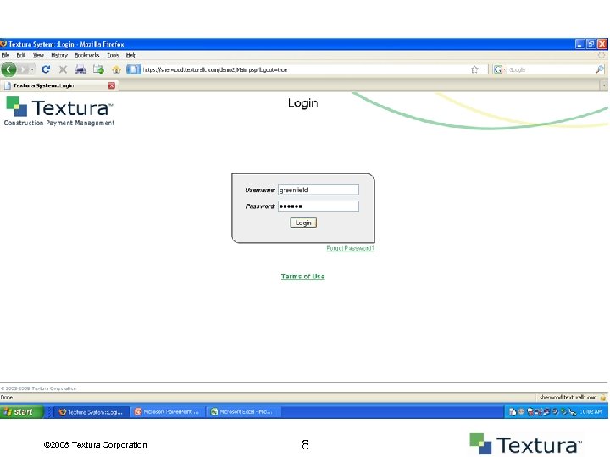Click the address bar URL field
The height and width of the screenshot is (457, 610).
coord(303,69)
